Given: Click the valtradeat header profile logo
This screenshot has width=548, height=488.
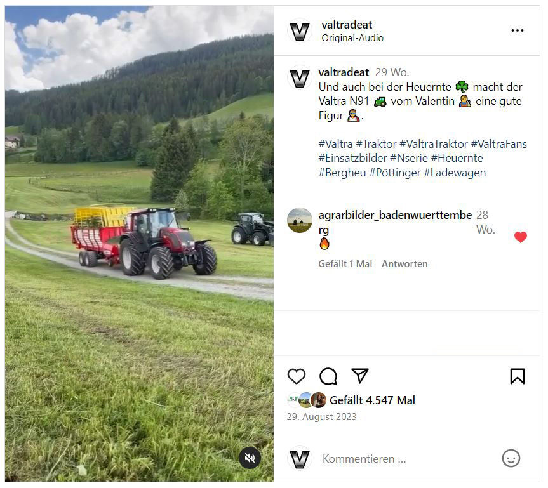Looking at the screenshot, I should tap(300, 32).
